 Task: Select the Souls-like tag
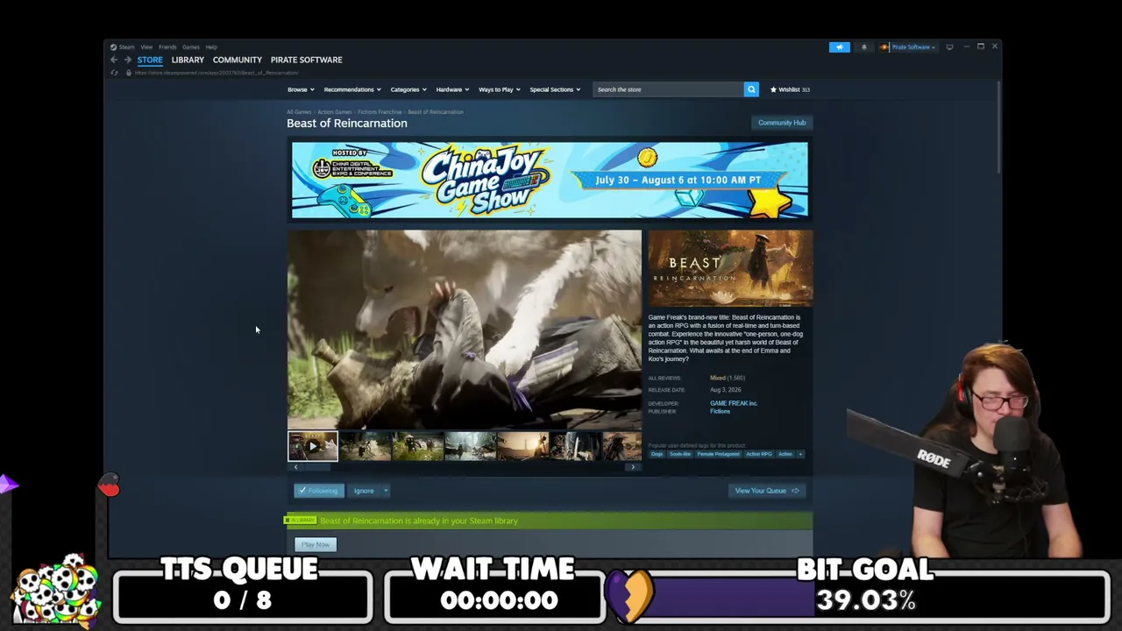coord(680,454)
